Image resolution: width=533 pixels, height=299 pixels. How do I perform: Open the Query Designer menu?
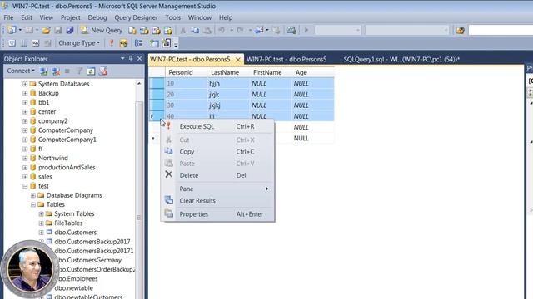[136, 17]
